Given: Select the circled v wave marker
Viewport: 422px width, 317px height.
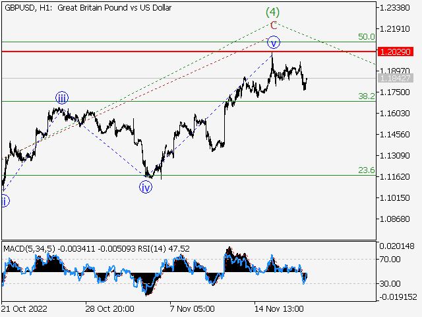Looking at the screenshot, I should pos(274,42).
